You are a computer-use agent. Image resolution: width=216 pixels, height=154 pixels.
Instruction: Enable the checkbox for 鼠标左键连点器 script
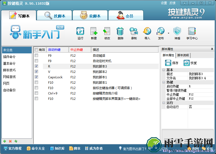click(x=36, y=88)
